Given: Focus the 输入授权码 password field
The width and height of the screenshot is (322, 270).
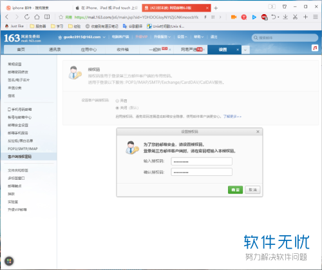Looking at the screenshot, I should [202, 162].
